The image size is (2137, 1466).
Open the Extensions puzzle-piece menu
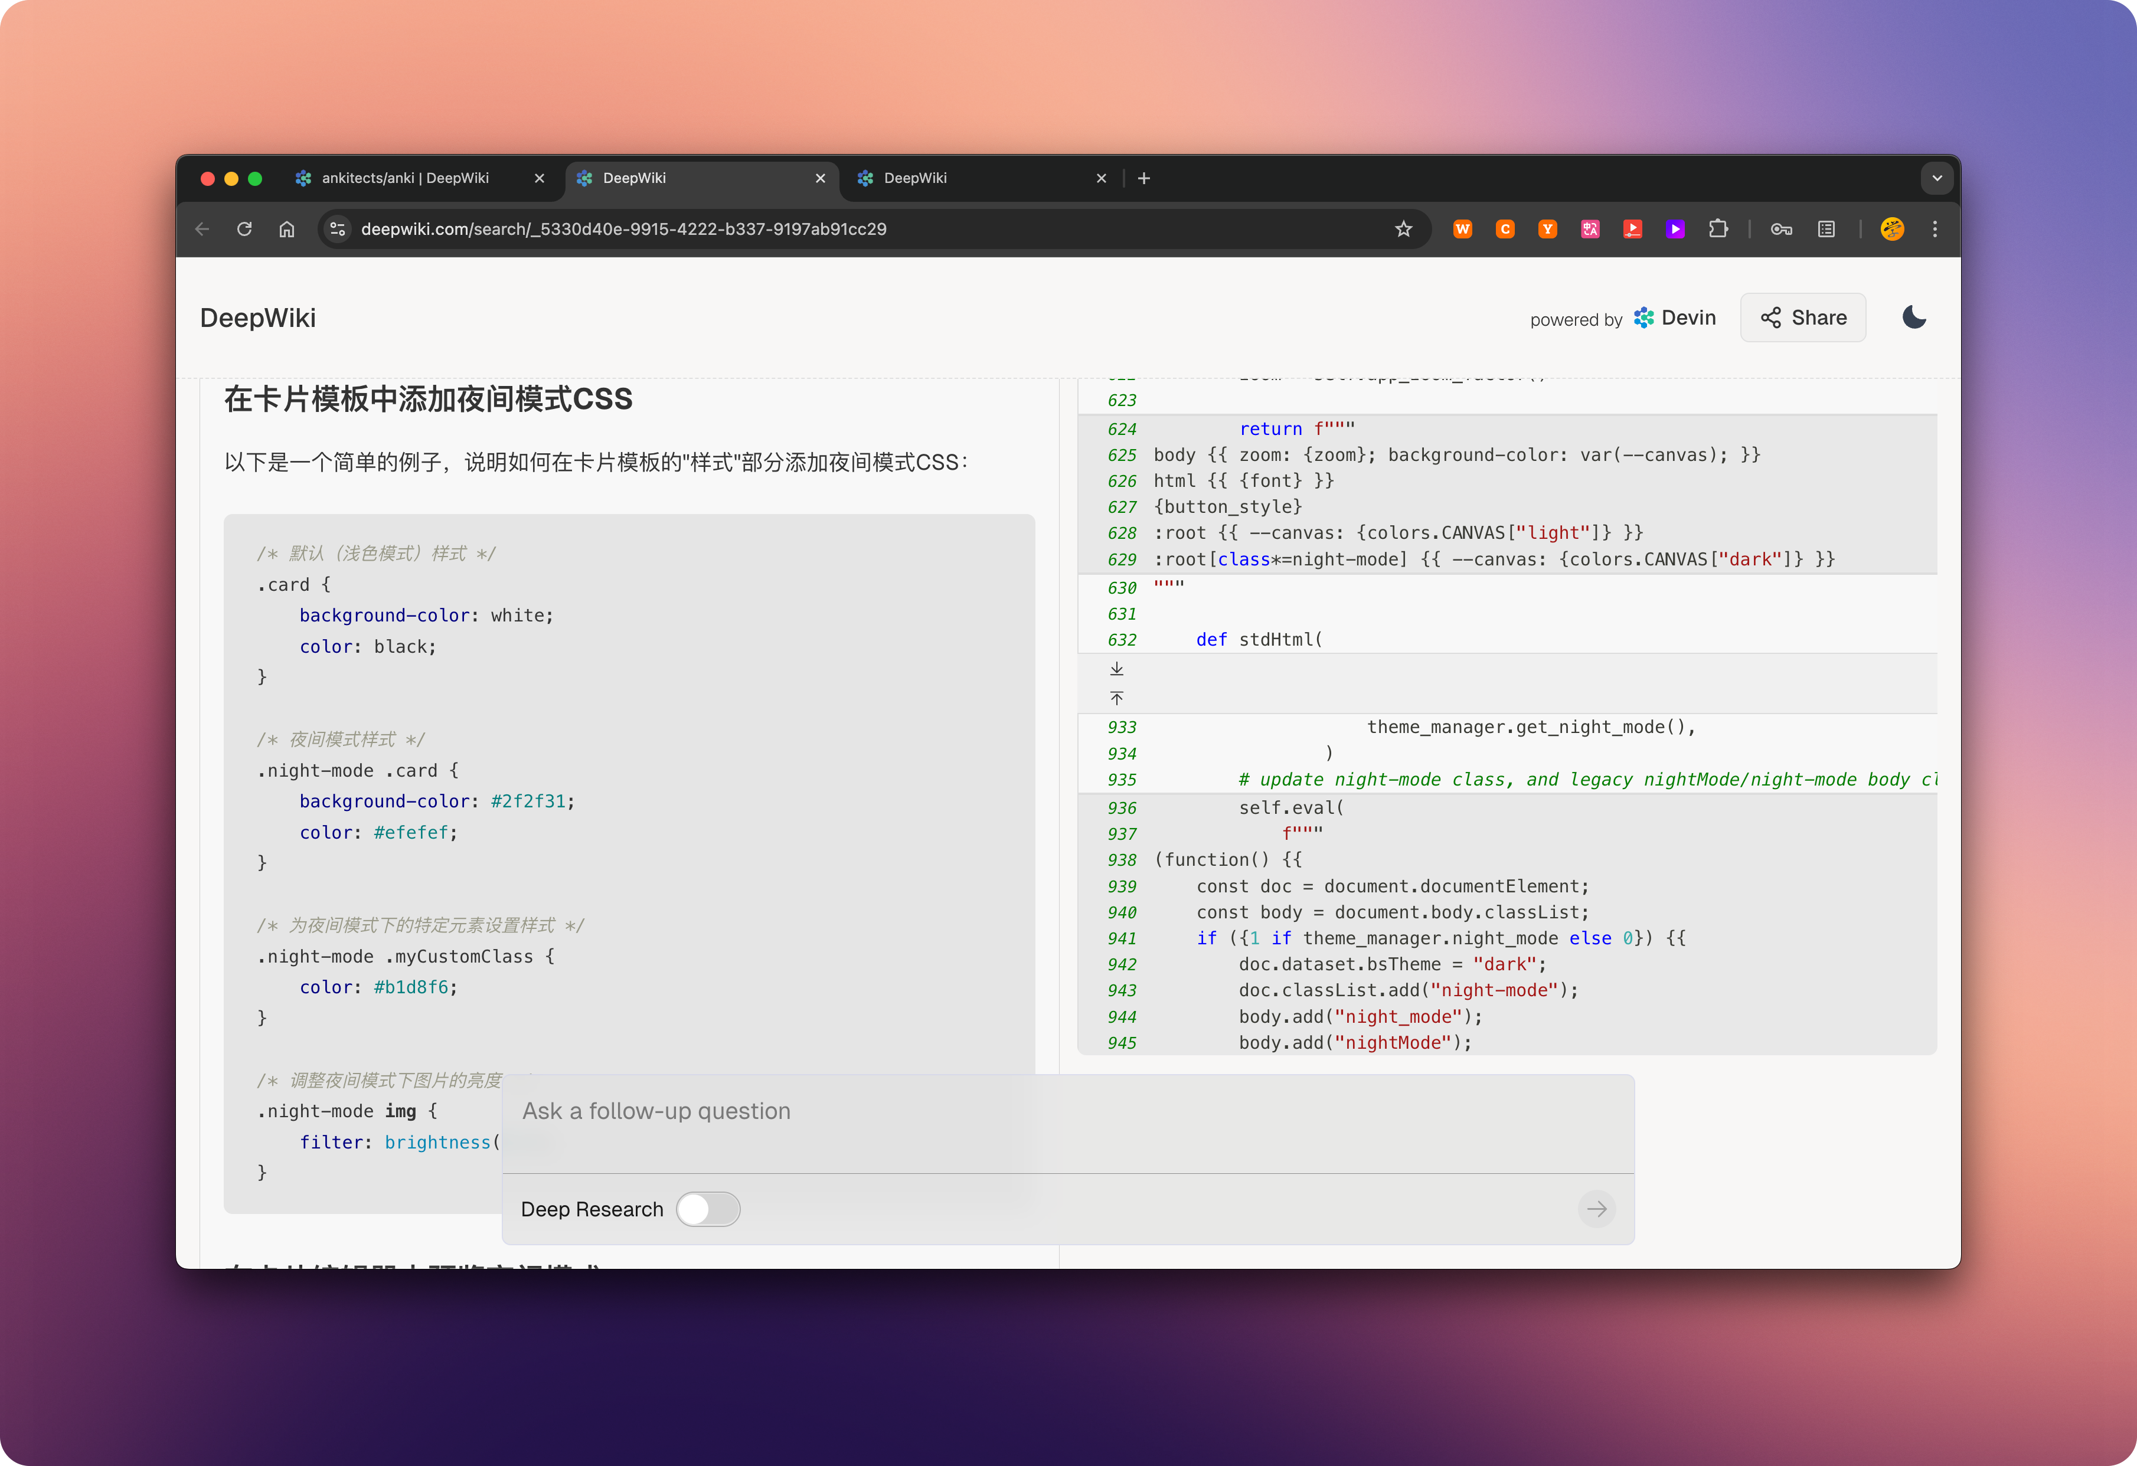[x=1718, y=229]
